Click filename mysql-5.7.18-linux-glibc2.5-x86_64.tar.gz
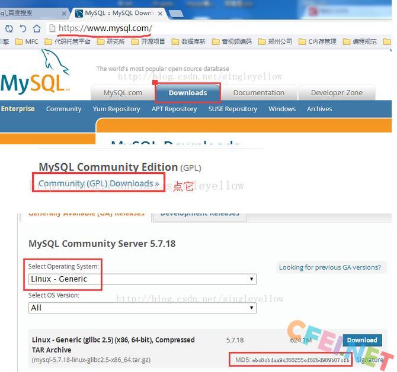Screen dimensions: 397x372 click(91, 360)
